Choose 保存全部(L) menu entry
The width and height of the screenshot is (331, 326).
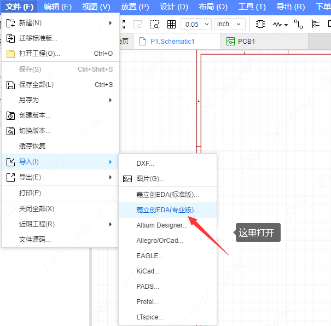[x=60, y=85]
